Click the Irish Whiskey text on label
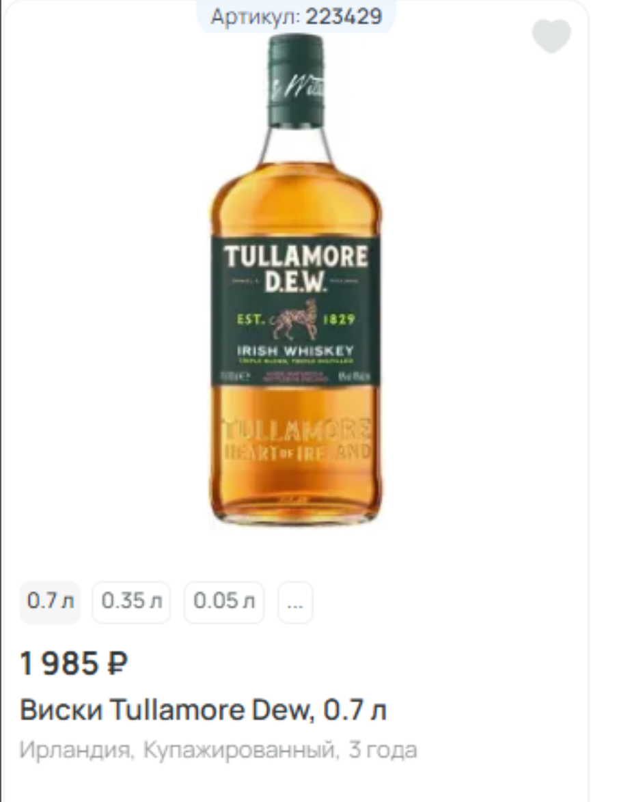The height and width of the screenshot is (802, 619). click(x=296, y=351)
